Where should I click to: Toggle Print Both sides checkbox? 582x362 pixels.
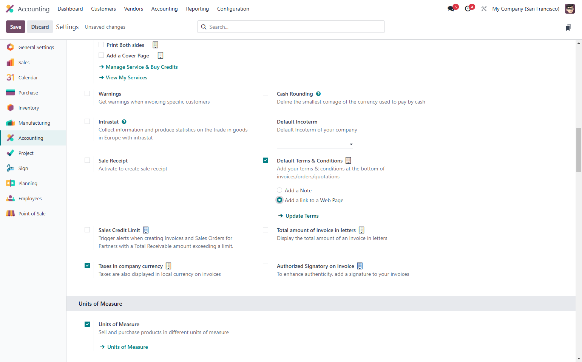point(101,45)
